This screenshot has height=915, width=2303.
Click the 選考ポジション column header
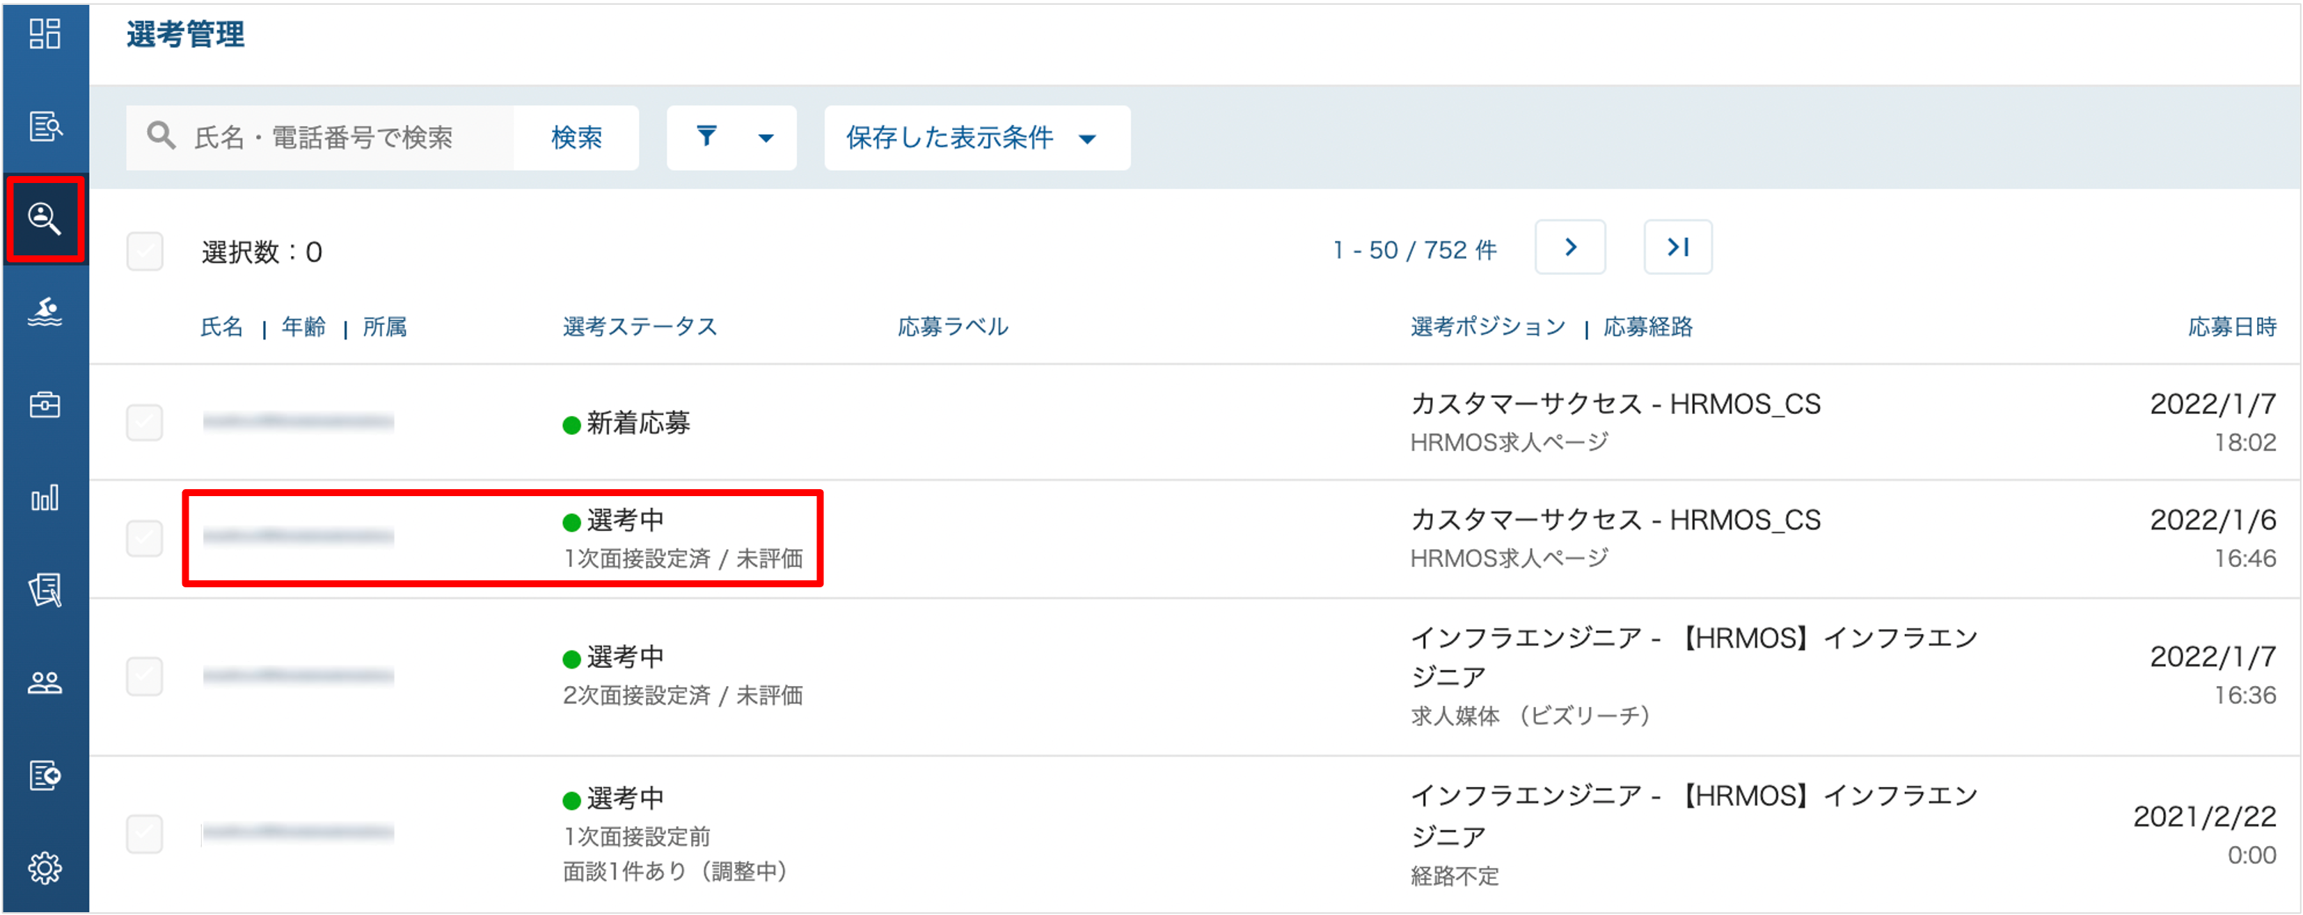(x=1487, y=327)
